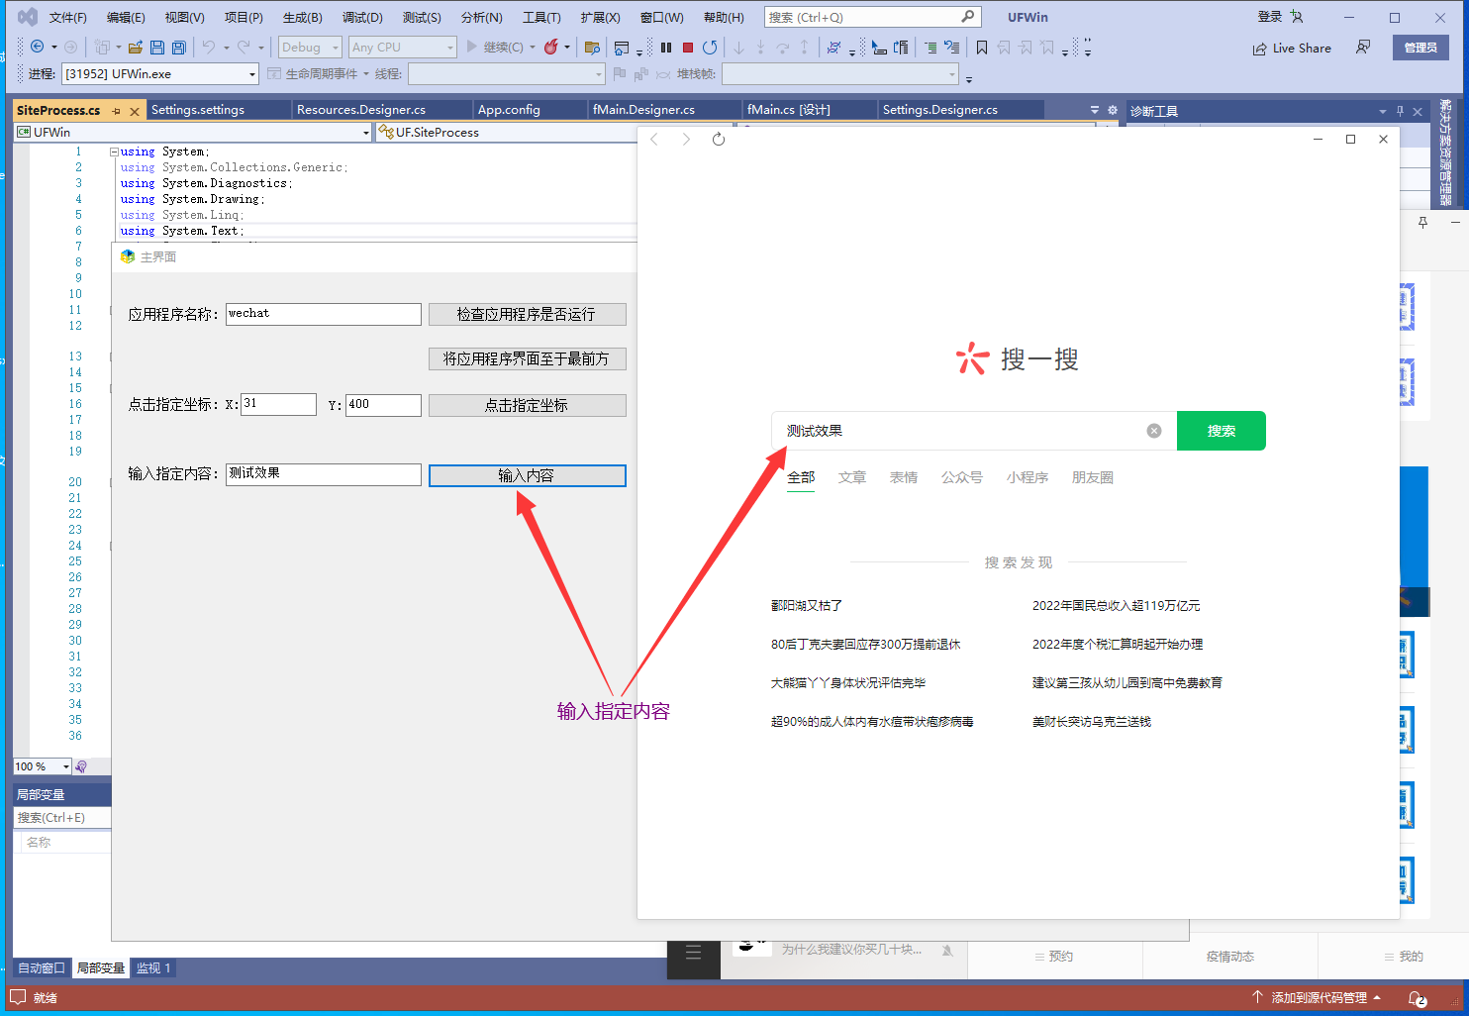Click the search magnifier in VS search box

[x=968, y=17]
